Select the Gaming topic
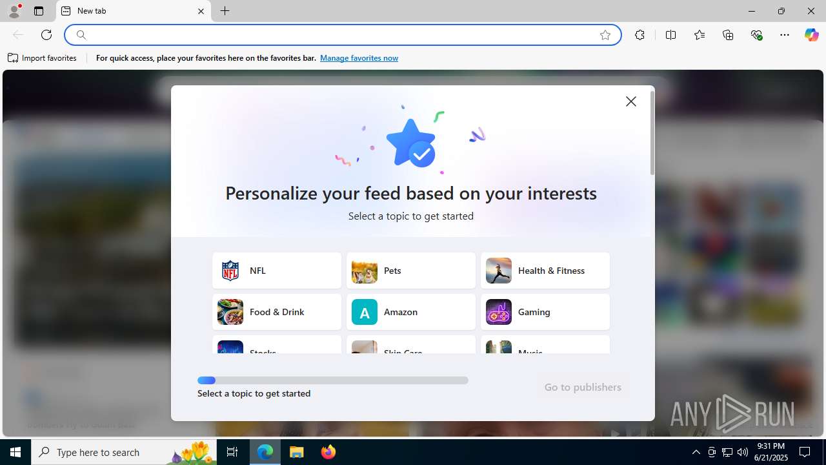The height and width of the screenshot is (465, 826). [x=545, y=312]
